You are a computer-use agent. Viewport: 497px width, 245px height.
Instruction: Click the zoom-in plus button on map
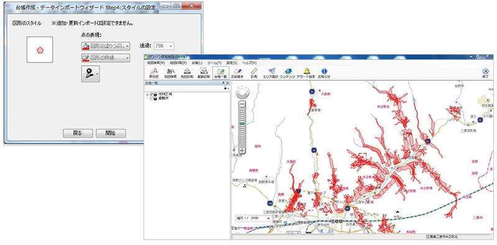click(x=242, y=150)
